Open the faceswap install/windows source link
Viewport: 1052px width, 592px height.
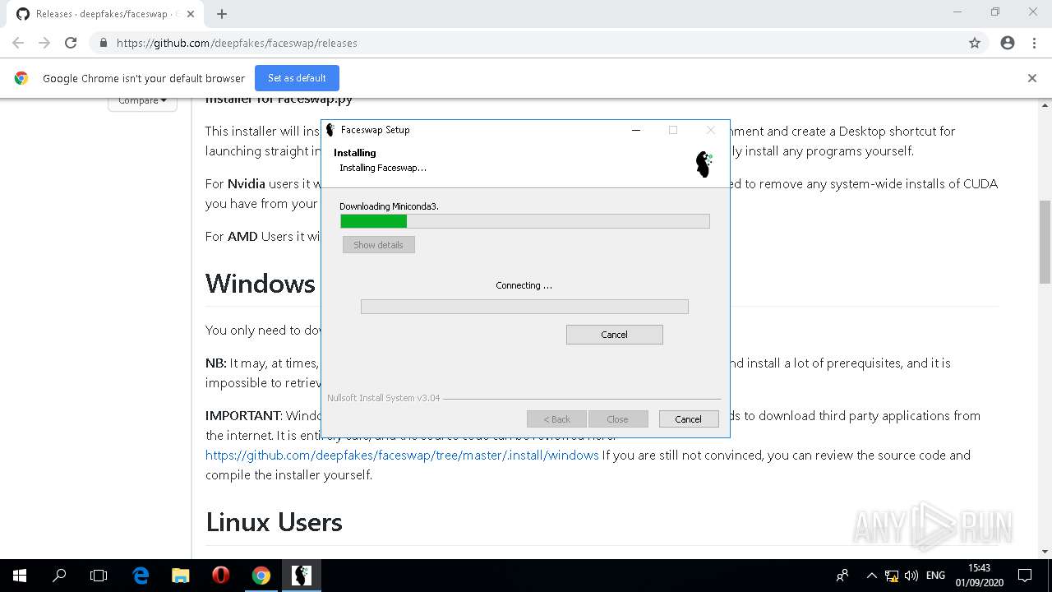coord(402,456)
